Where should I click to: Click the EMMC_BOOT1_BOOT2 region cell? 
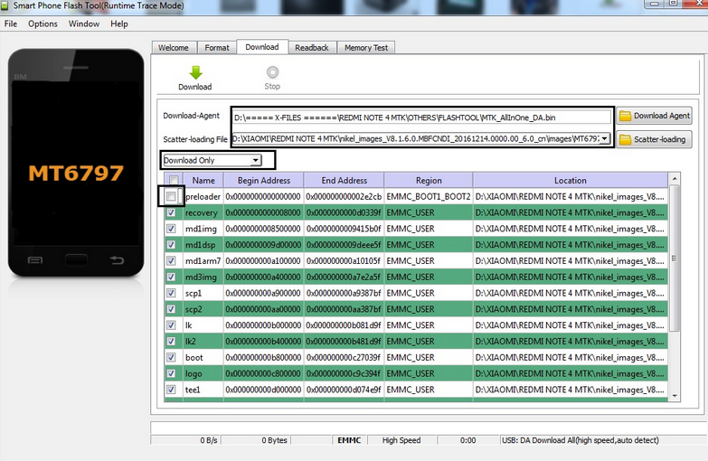(x=429, y=196)
